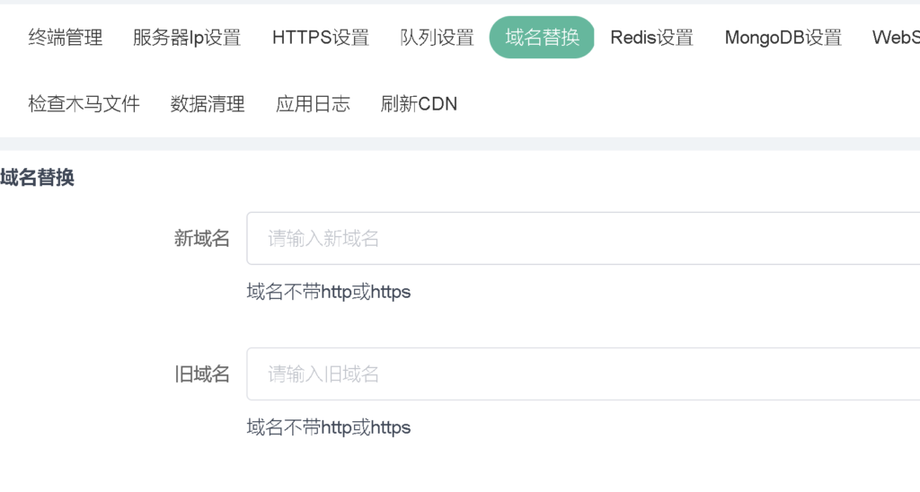Open 检查木马文件 tab
This screenshot has width=920, height=492.
point(84,104)
